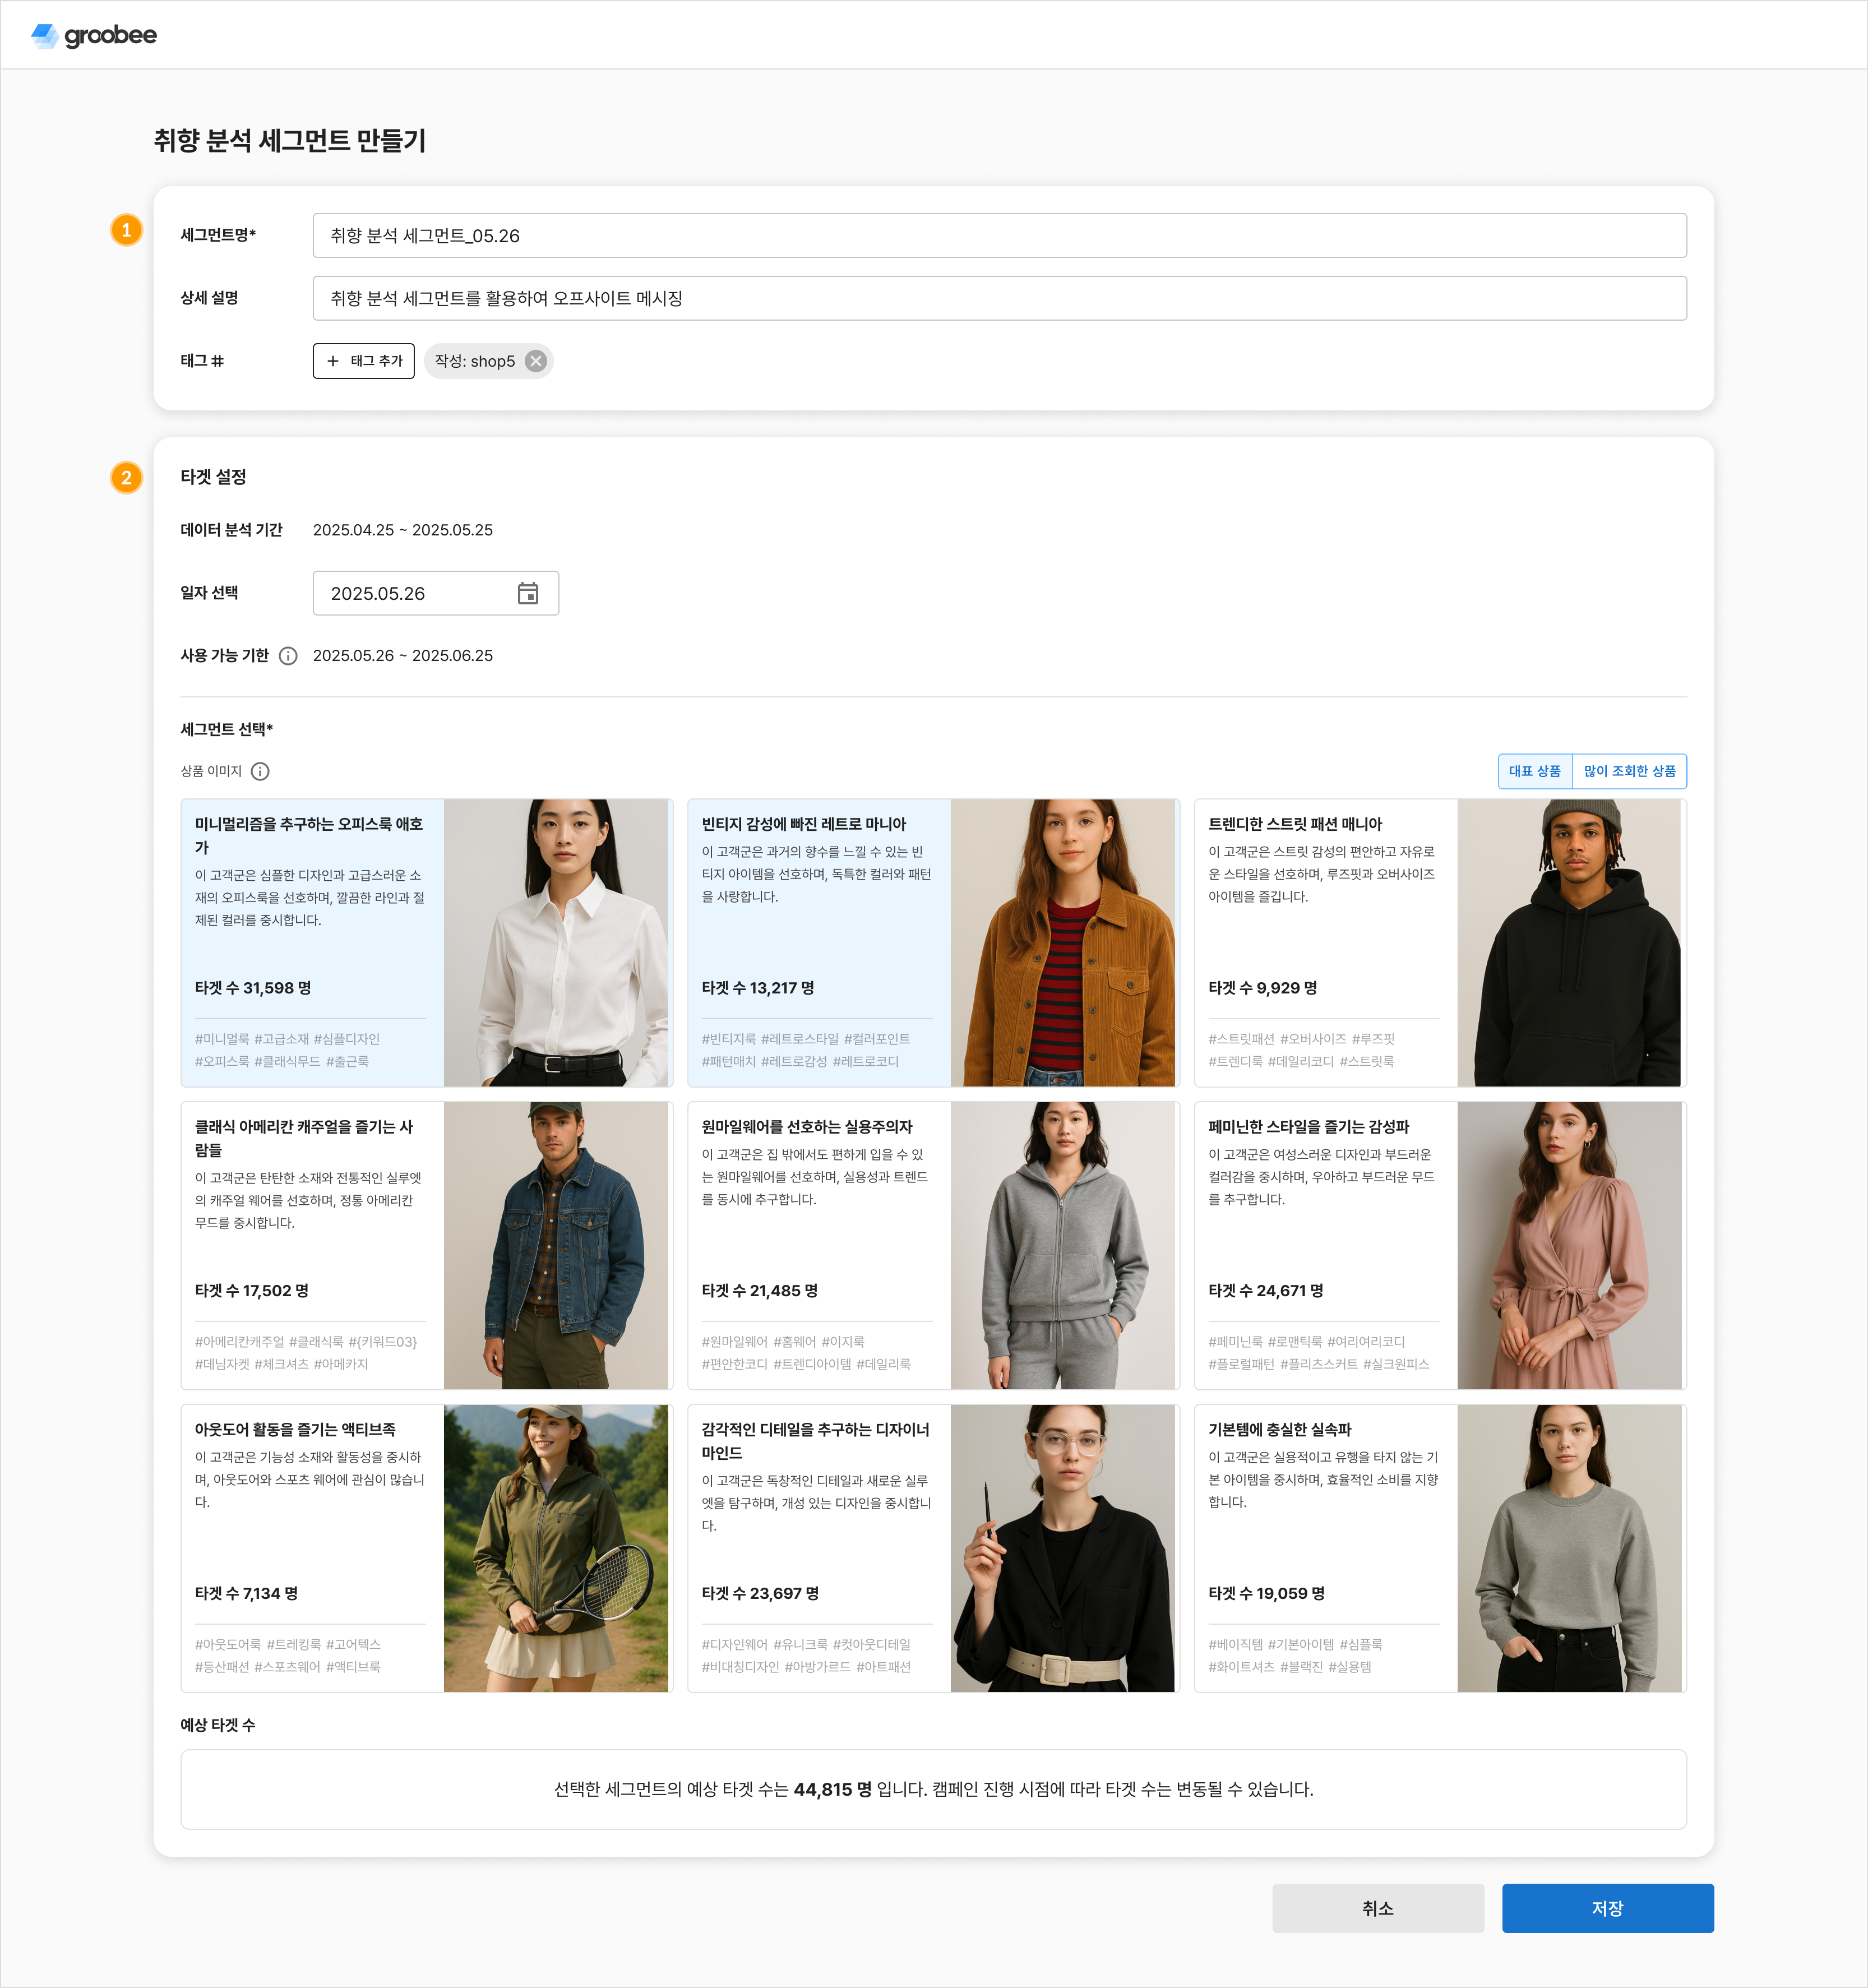Click 타겟 수 17,502 명 text
The height and width of the screenshot is (1988, 1868).
252,1291
